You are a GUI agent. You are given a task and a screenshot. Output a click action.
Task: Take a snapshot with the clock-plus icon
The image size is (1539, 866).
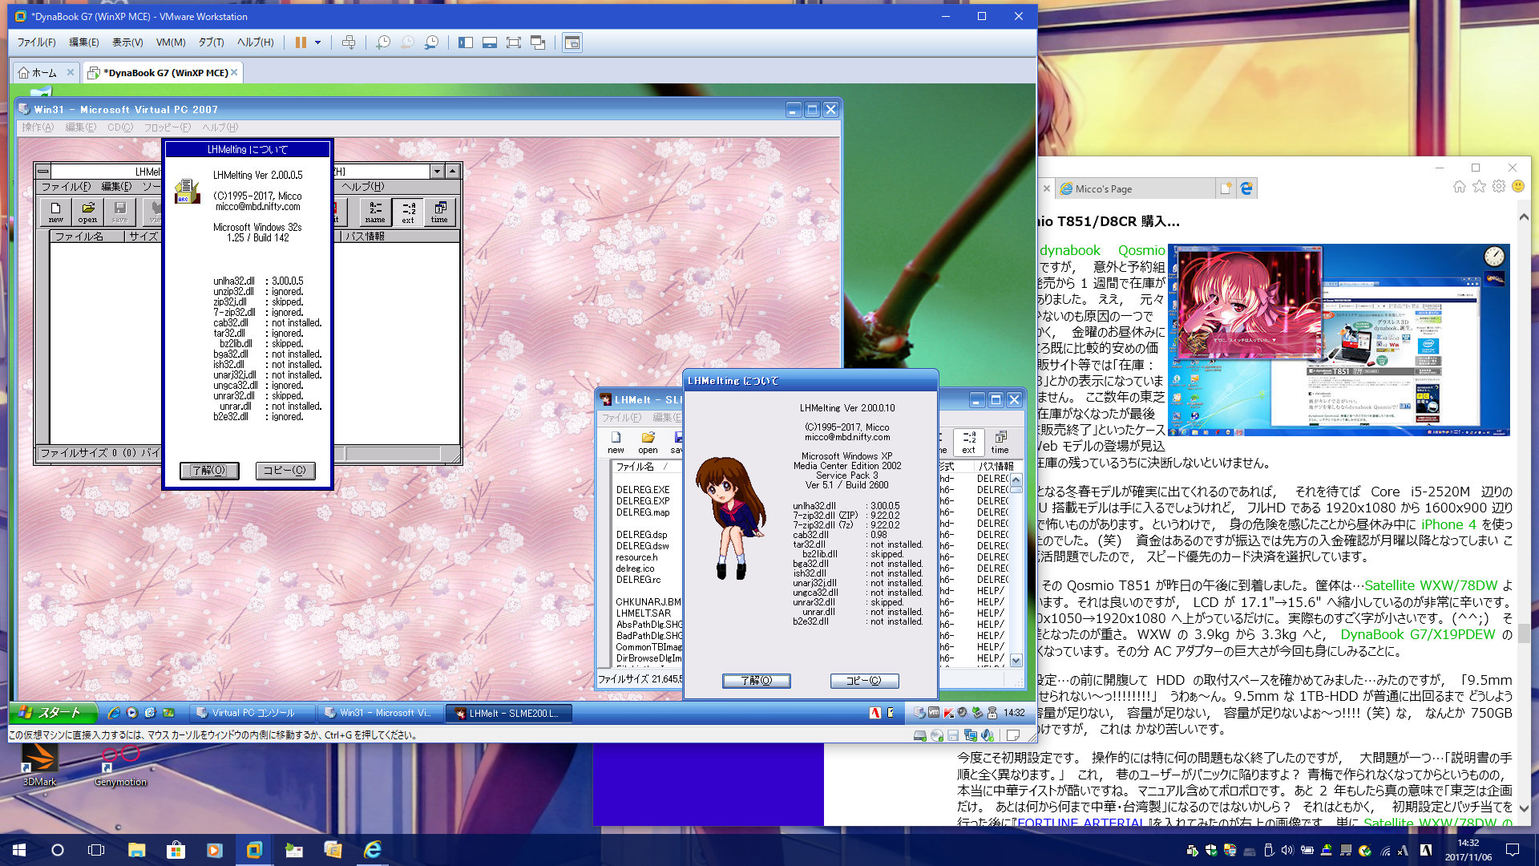coord(383,42)
